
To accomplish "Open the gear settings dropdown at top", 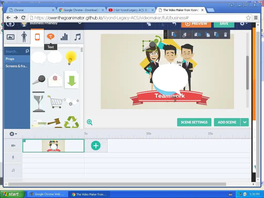I will click(243, 24).
